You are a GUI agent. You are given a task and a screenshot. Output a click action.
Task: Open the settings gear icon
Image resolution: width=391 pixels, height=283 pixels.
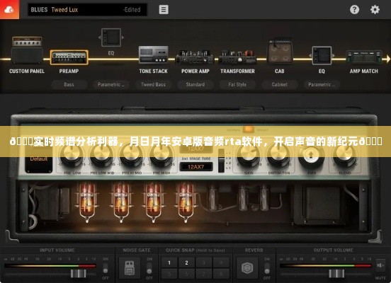coord(375,9)
